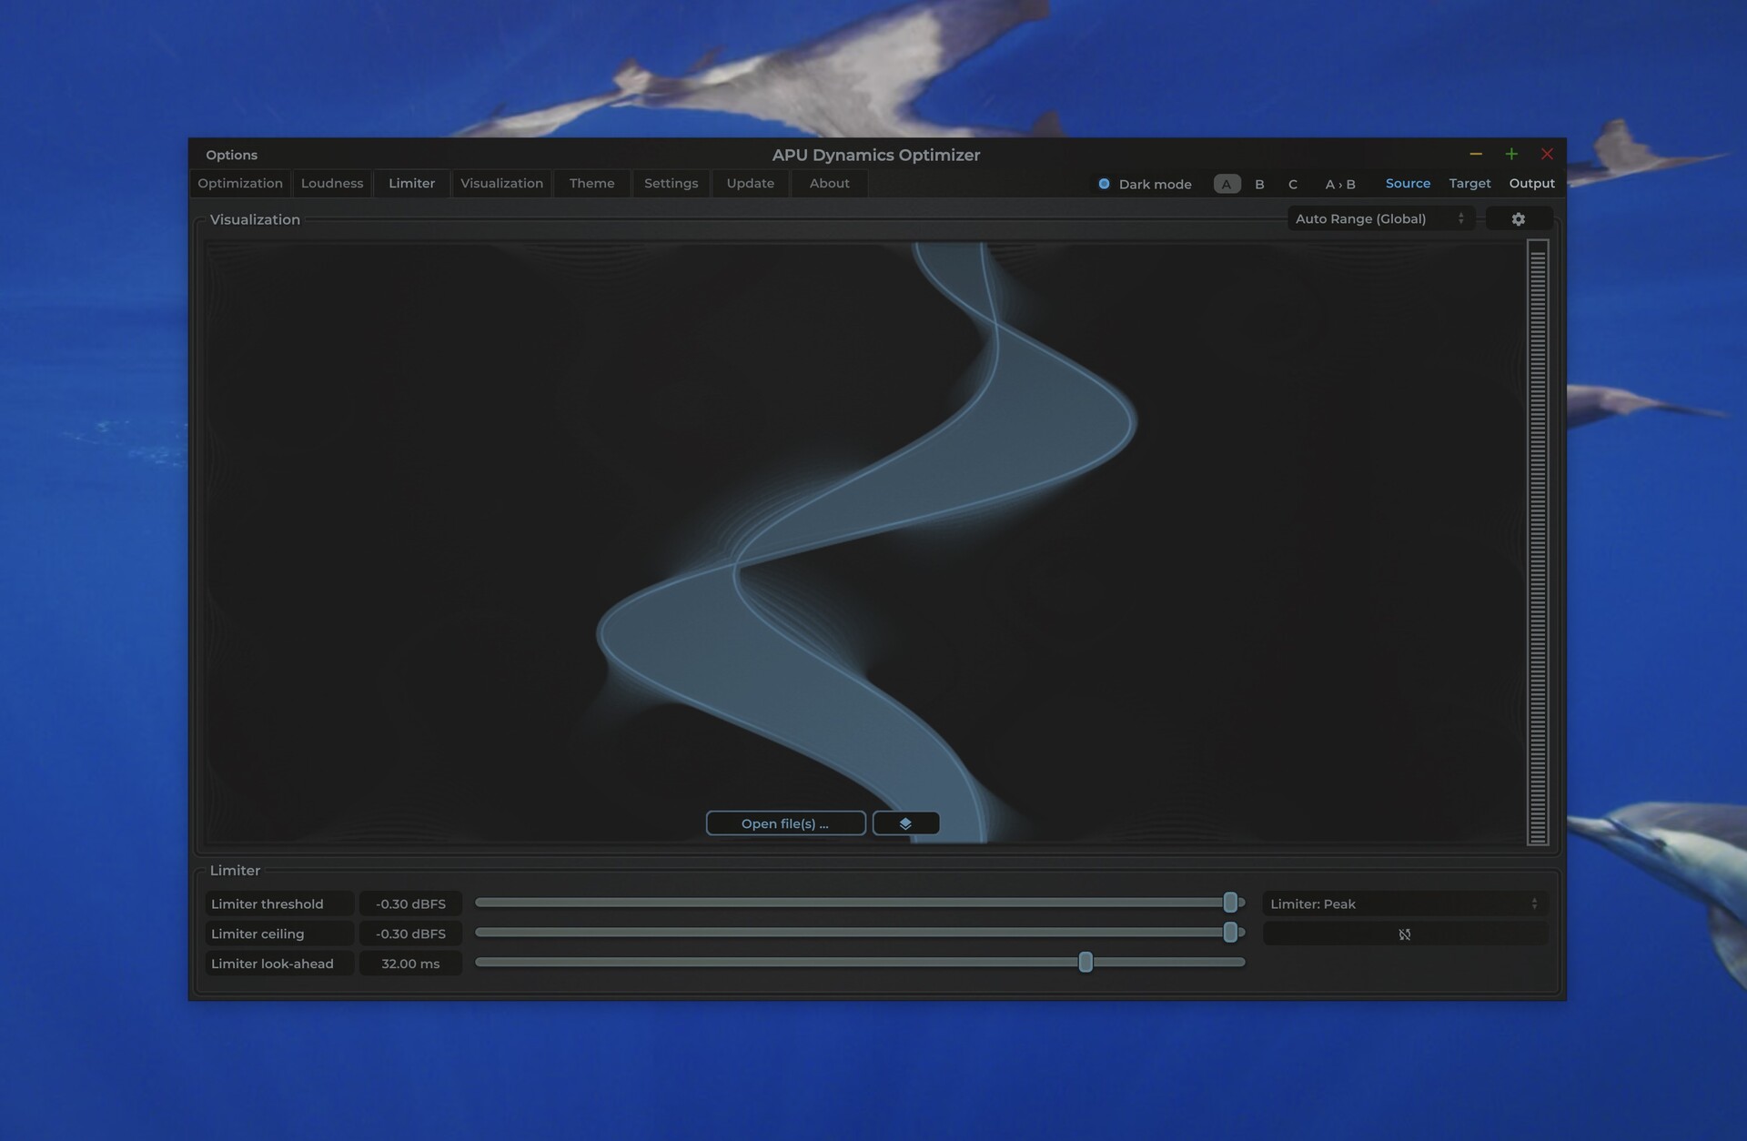Click the look-ahead value field 32.00 ms
This screenshot has height=1141, width=1747.
(410, 964)
